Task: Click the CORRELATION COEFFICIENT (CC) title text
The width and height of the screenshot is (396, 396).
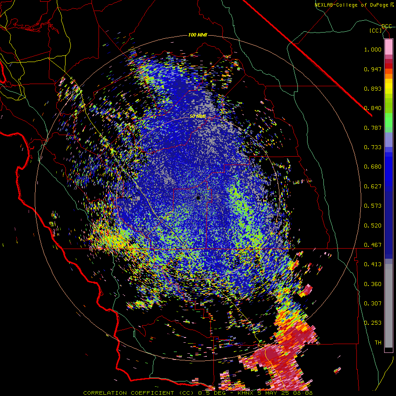Action: tap(139, 393)
